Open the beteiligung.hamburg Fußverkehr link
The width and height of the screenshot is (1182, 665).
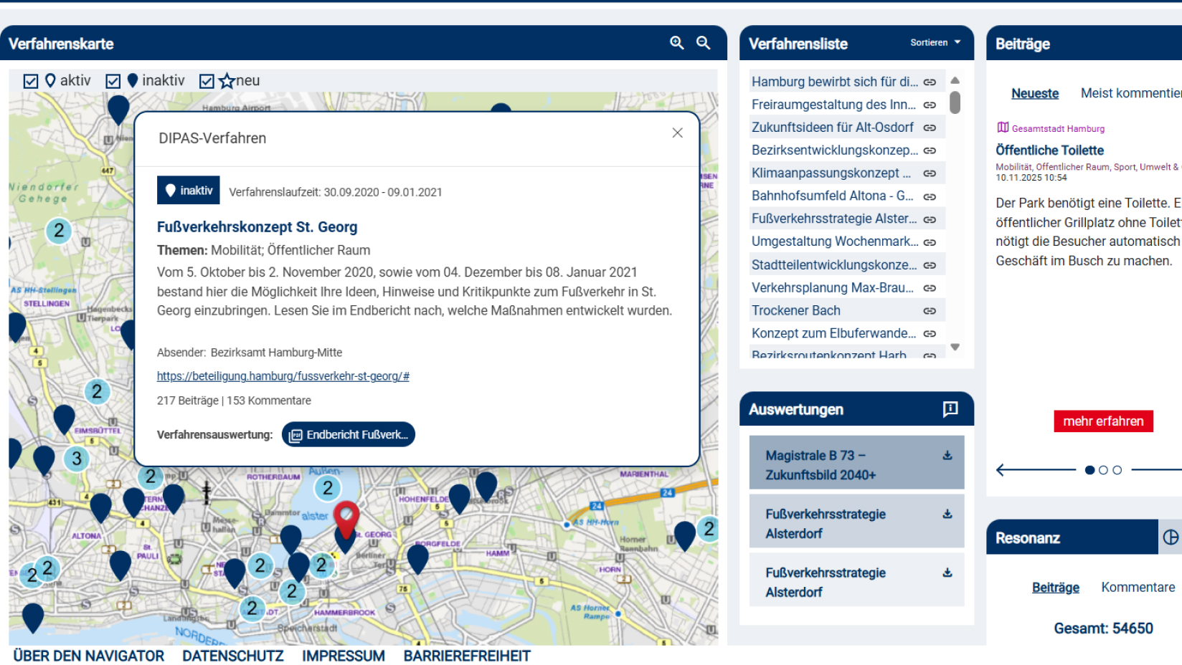coord(283,375)
